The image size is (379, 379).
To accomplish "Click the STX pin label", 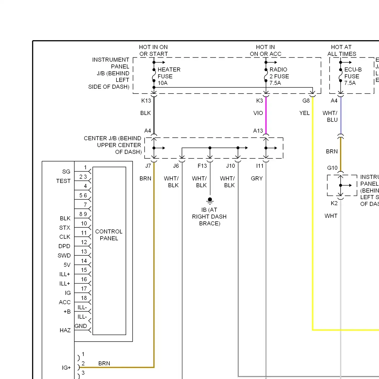I will click(x=65, y=228).
